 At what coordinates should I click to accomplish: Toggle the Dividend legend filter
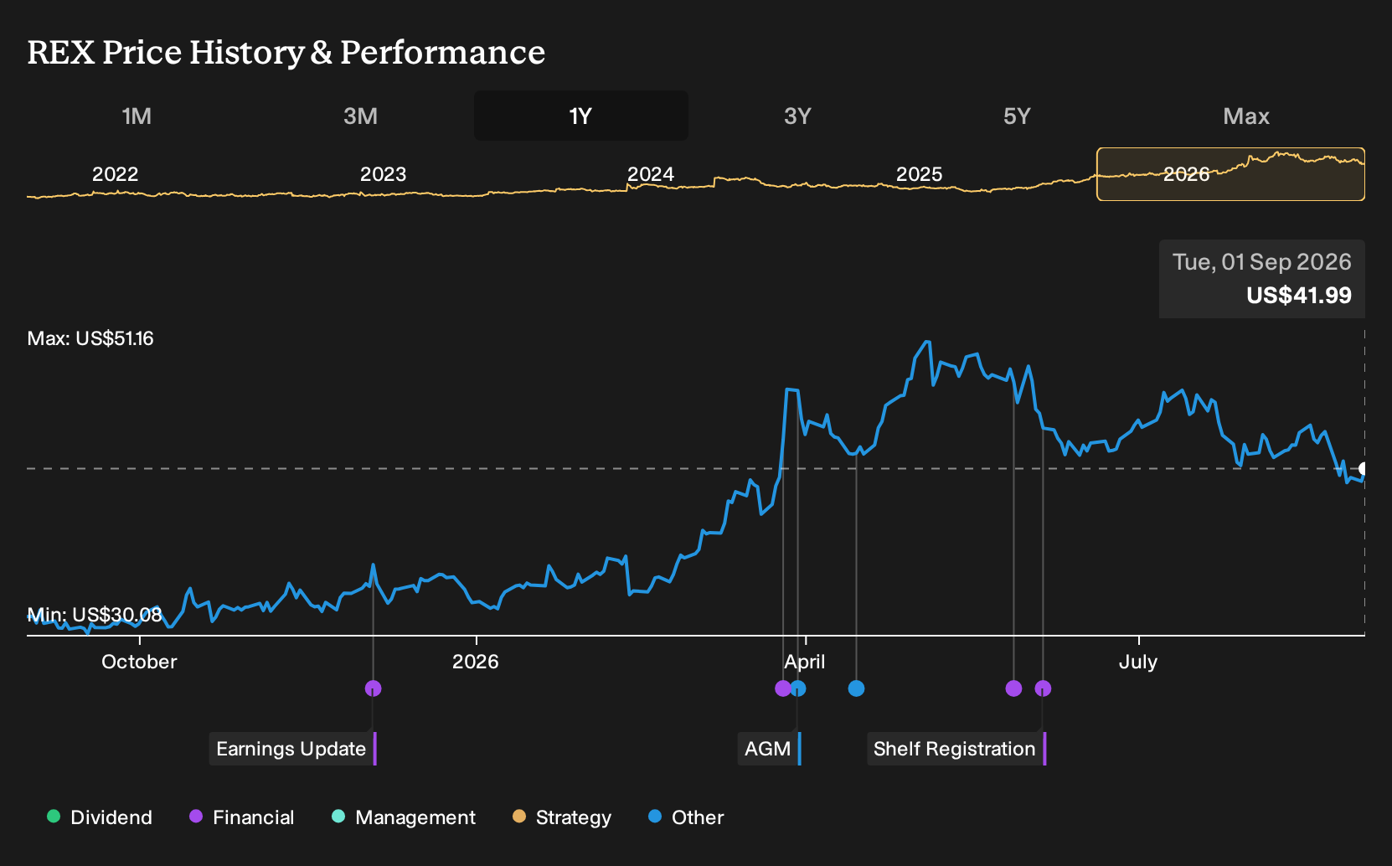pos(100,817)
